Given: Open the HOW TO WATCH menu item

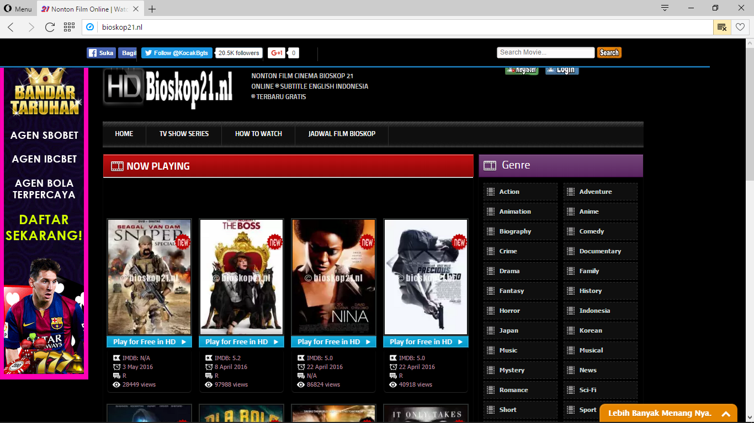Looking at the screenshot, I should (x=258, y=134).
